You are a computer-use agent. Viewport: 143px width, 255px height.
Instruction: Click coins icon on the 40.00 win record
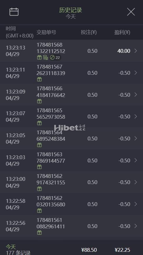[x=45, y=57]
